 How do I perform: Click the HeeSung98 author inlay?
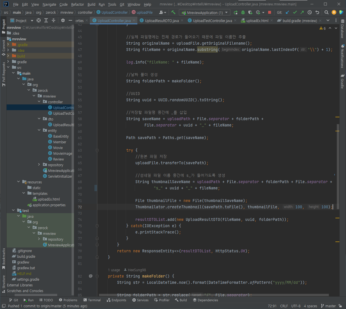(x=135, y=270)
